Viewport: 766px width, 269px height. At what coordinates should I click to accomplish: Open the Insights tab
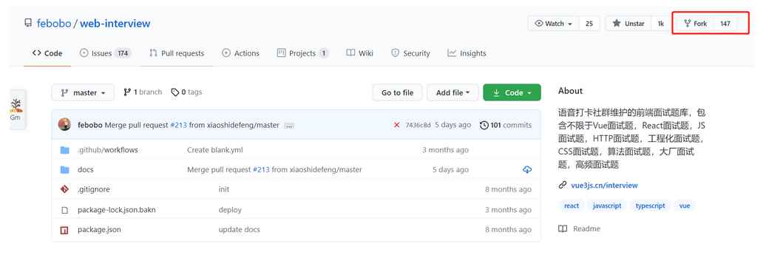(467, 53)
